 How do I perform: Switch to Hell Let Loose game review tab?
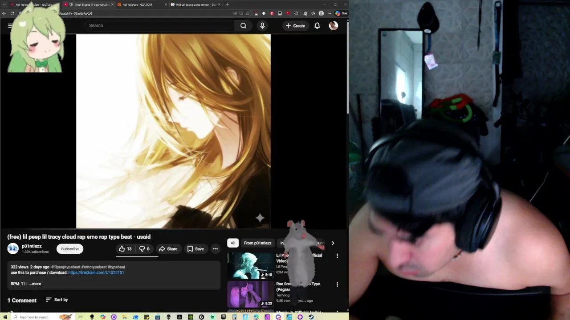194,4
